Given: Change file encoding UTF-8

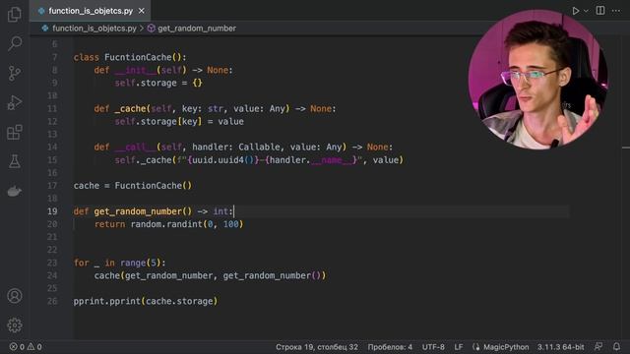Looking at the screenshot, I should [433, 347].
